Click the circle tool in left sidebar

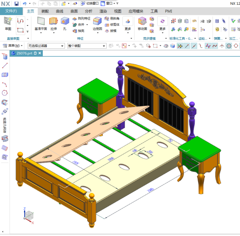click(x=5, y=93)
